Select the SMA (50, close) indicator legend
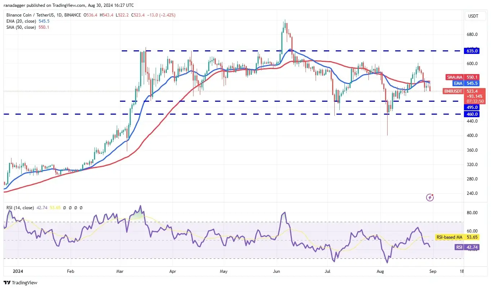491x289 pixels. coord(28,27)
